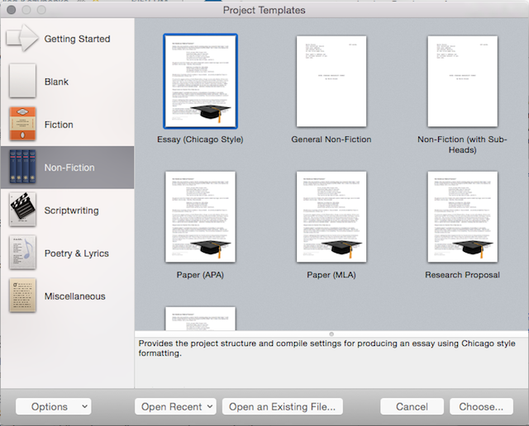Switch to the Blank category label
Screen dimensions: 529x426
[x=56, y=82]
